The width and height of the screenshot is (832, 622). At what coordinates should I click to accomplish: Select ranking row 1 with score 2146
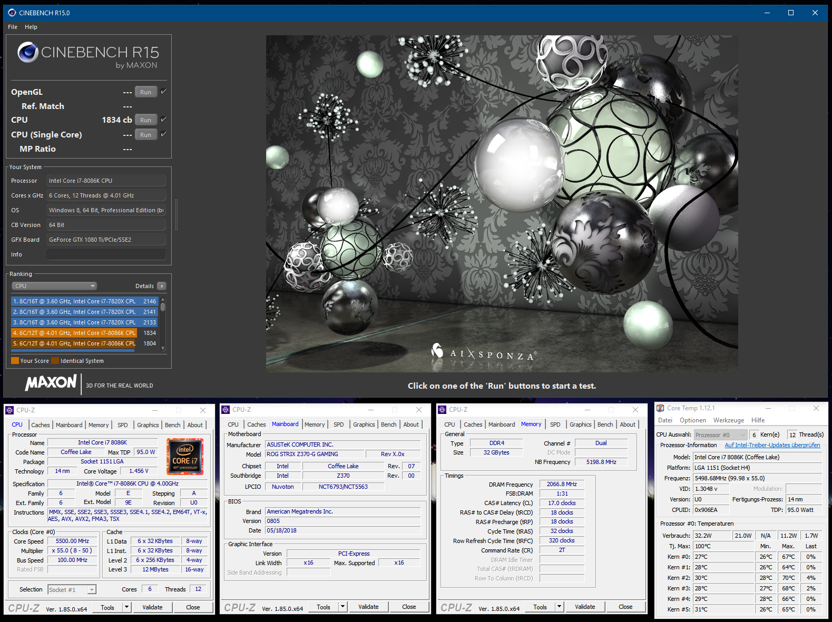click(x=84, y=301)
